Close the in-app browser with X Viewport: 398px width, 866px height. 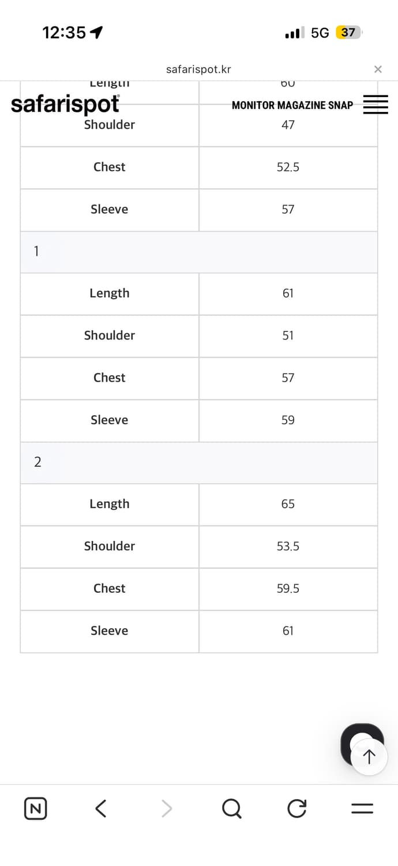pos(378,69)
